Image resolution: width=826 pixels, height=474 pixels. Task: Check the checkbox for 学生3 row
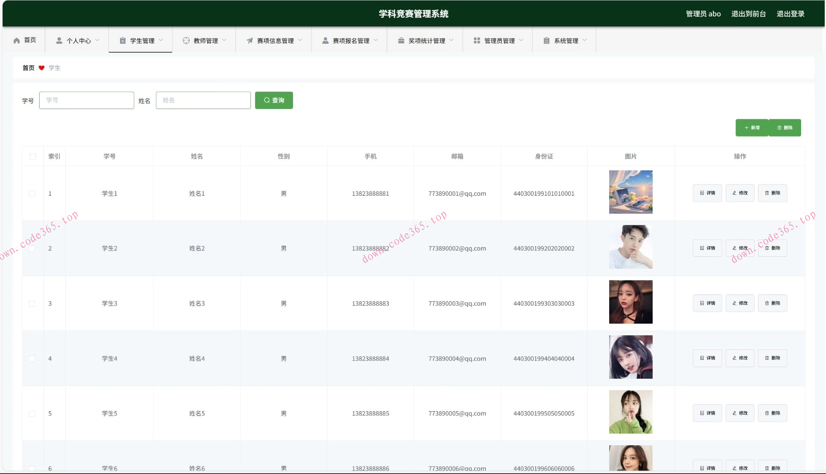point(32,304)
